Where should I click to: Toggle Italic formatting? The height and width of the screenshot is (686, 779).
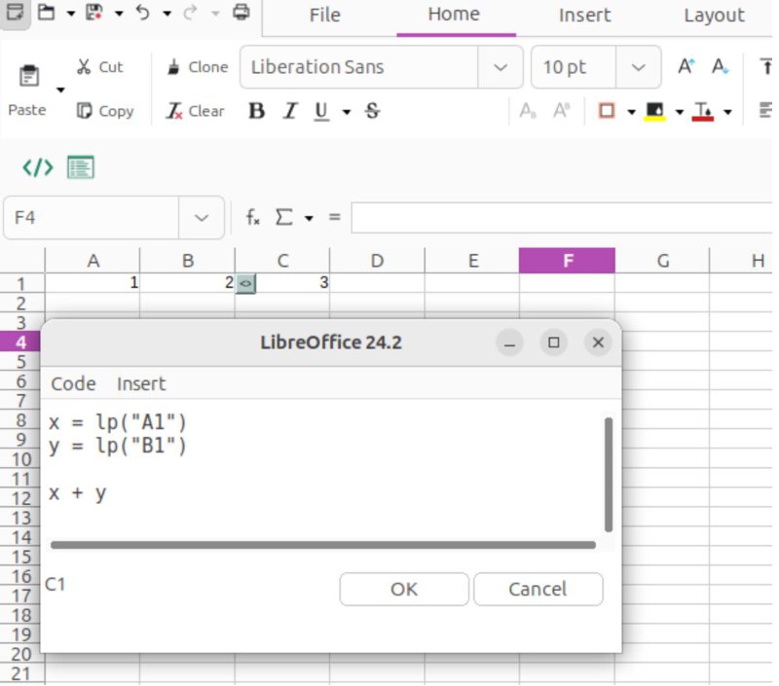289,111
